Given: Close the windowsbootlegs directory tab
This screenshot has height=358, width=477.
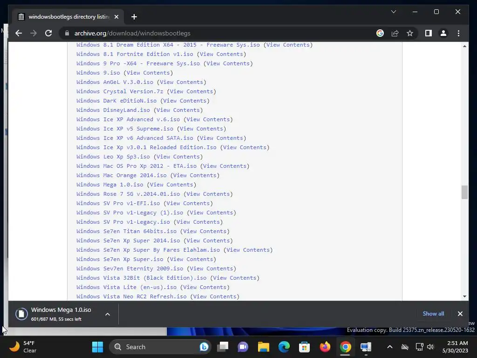Looking at the screenshot, I should point(116,17).
